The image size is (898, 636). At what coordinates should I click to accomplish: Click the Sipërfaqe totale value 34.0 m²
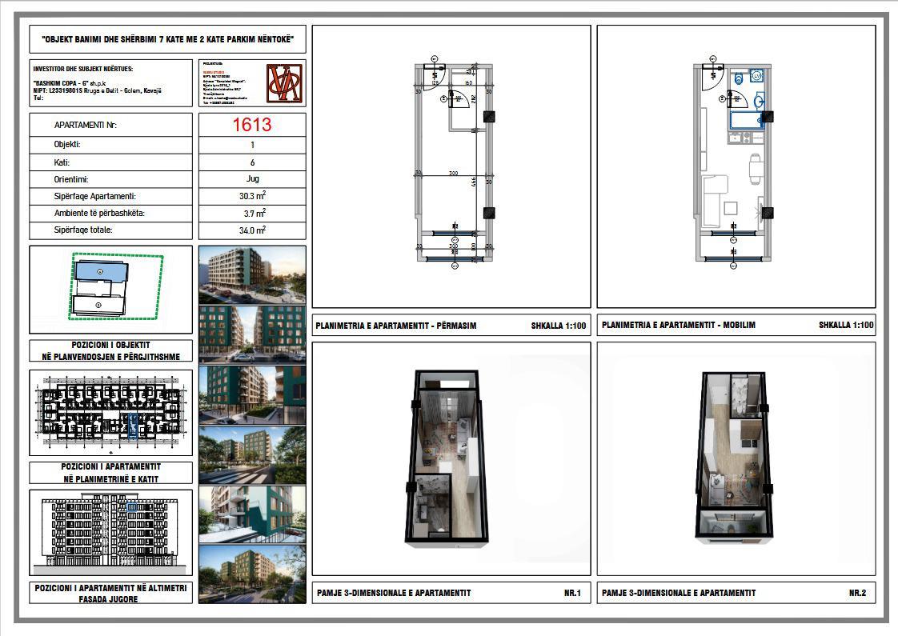[x=251, y=230]
